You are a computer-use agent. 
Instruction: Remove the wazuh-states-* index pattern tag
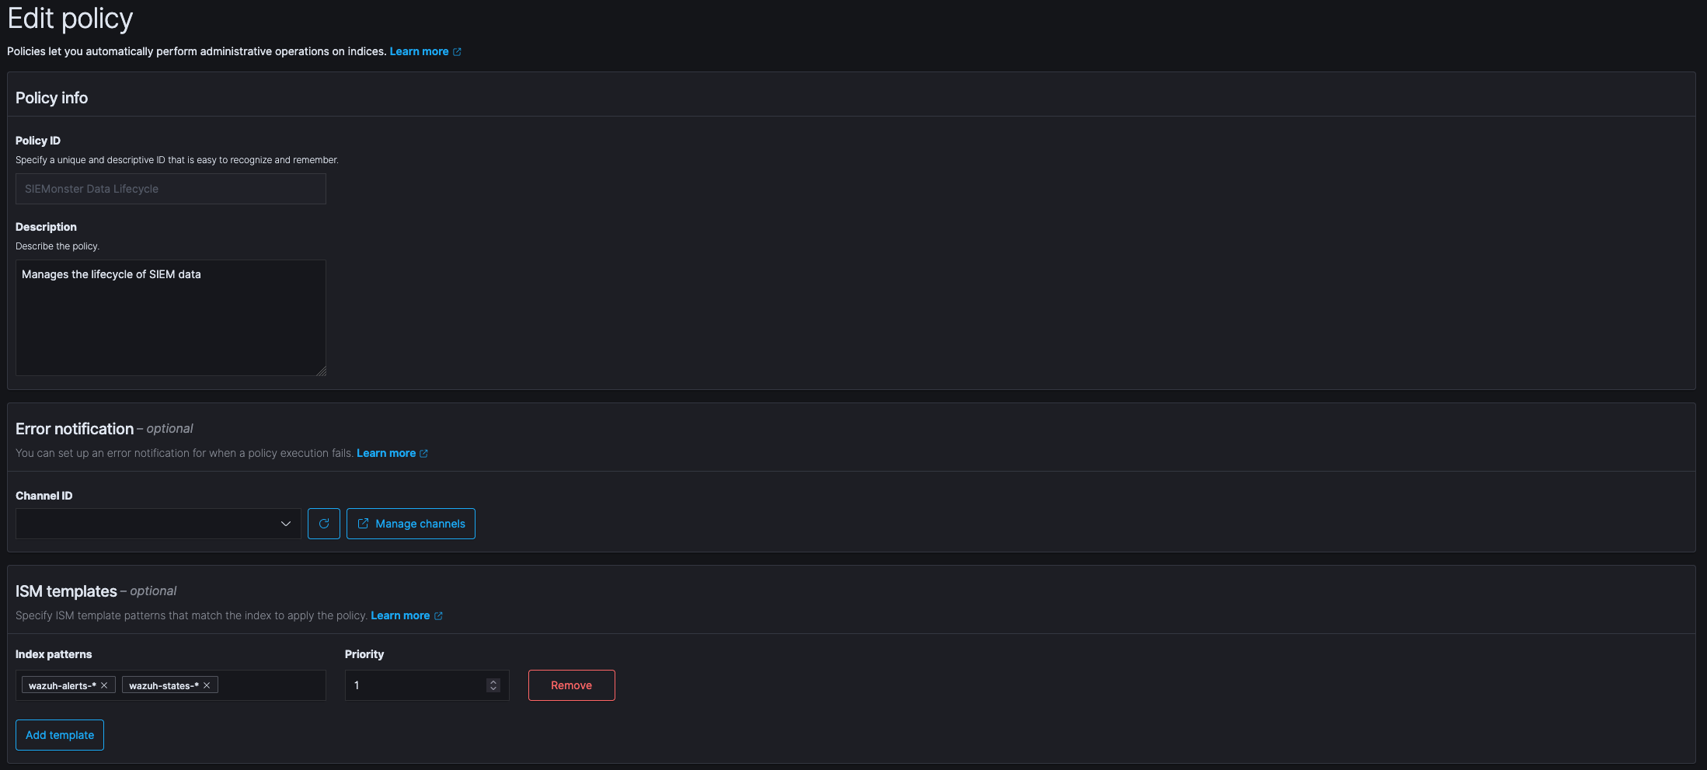[207, 685]
